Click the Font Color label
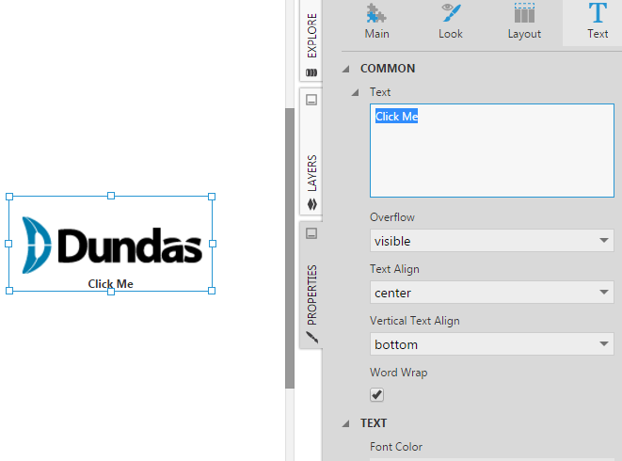Screen dimensions: 622x461 (396, 447)
